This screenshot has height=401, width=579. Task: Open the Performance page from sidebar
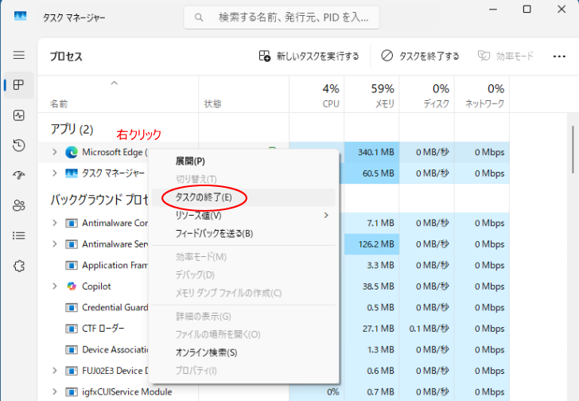pos(18,115)
